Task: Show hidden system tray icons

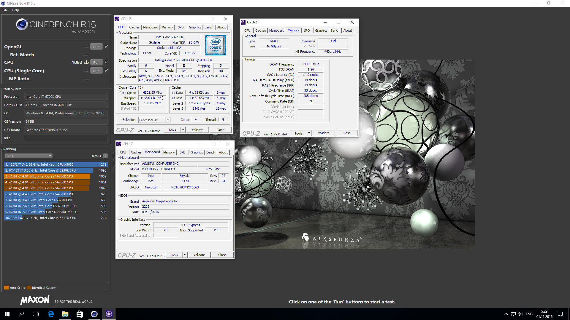Action: point(506,314)
